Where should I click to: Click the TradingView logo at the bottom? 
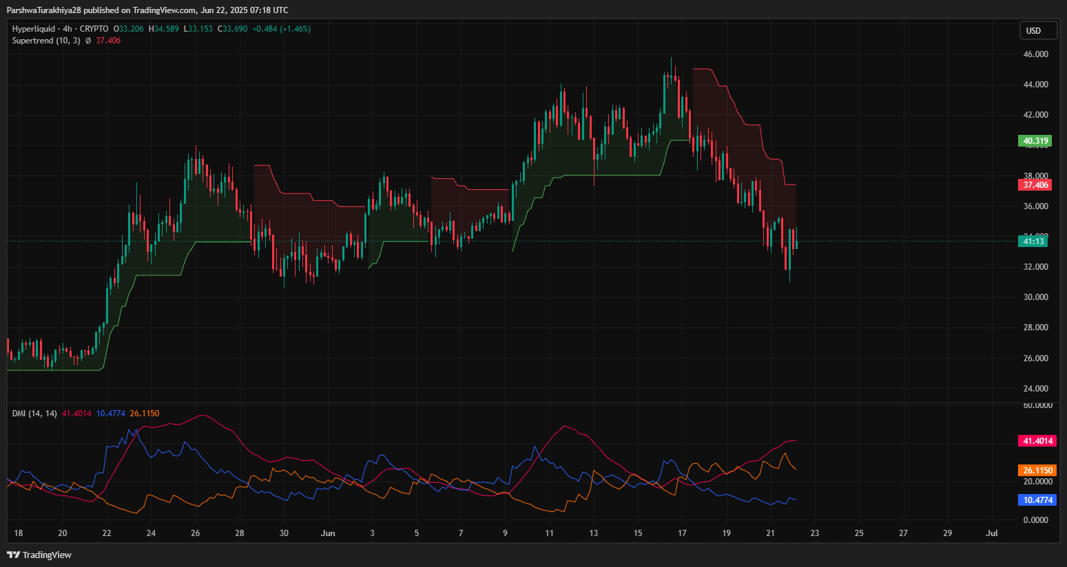[39, 555]
